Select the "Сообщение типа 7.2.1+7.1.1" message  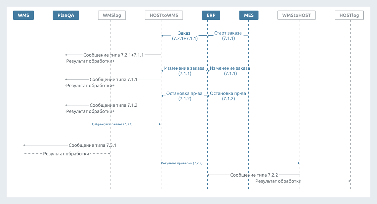click(x=113, y=55)
